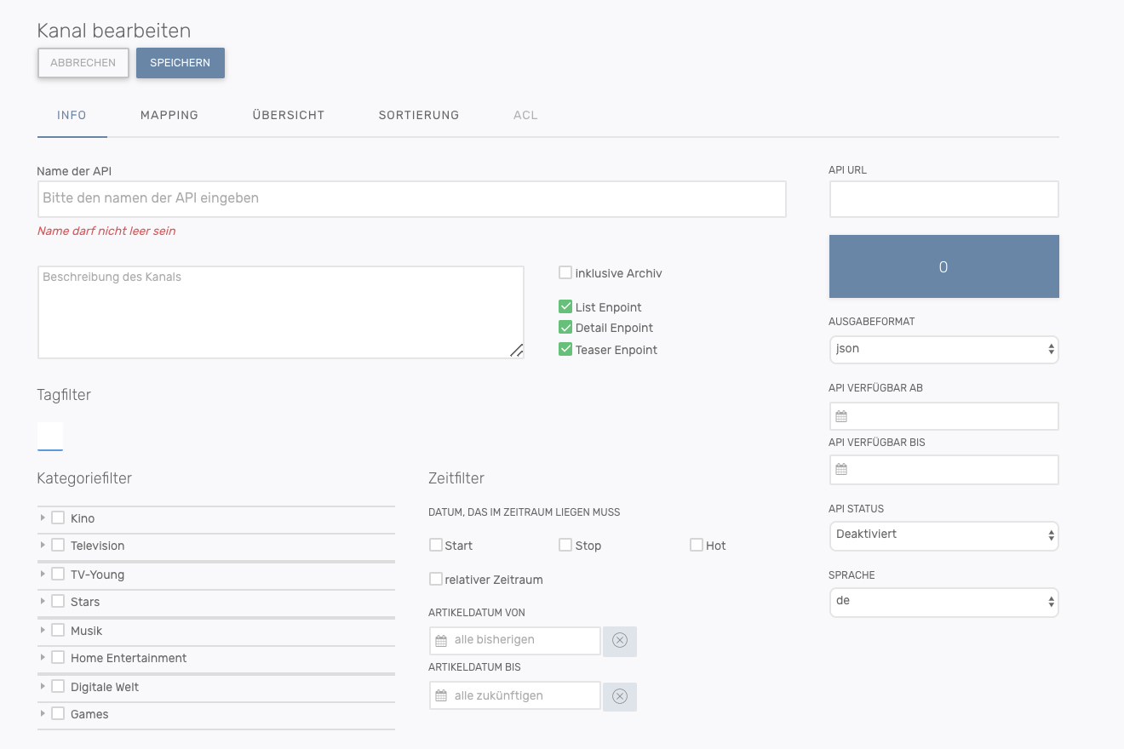
Task: Switch to the Mapping tab
Action: pos(169,115)
